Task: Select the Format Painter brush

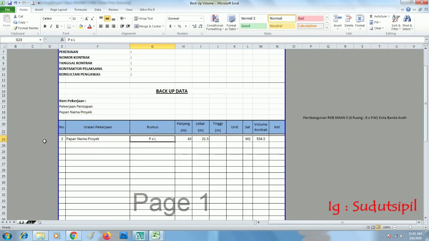Action: click(x=16, y=28)
